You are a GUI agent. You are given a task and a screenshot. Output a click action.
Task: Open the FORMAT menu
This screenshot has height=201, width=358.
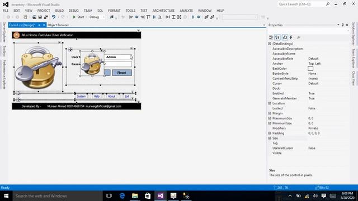[x=114, y=11]
